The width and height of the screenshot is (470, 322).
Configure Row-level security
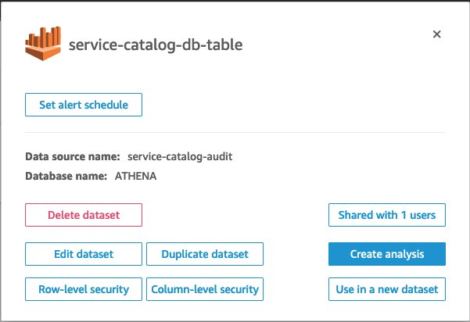[x=84, y=289]
